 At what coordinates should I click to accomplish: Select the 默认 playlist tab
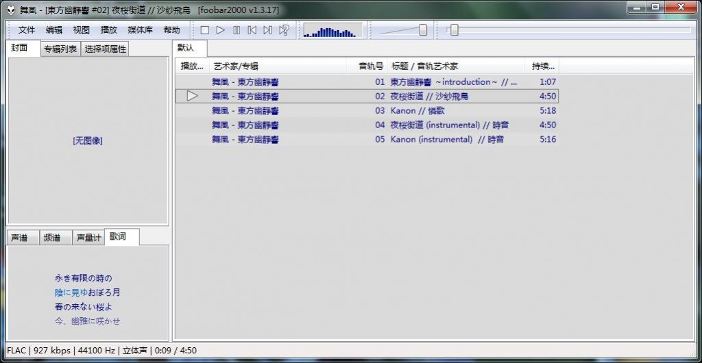189,48
